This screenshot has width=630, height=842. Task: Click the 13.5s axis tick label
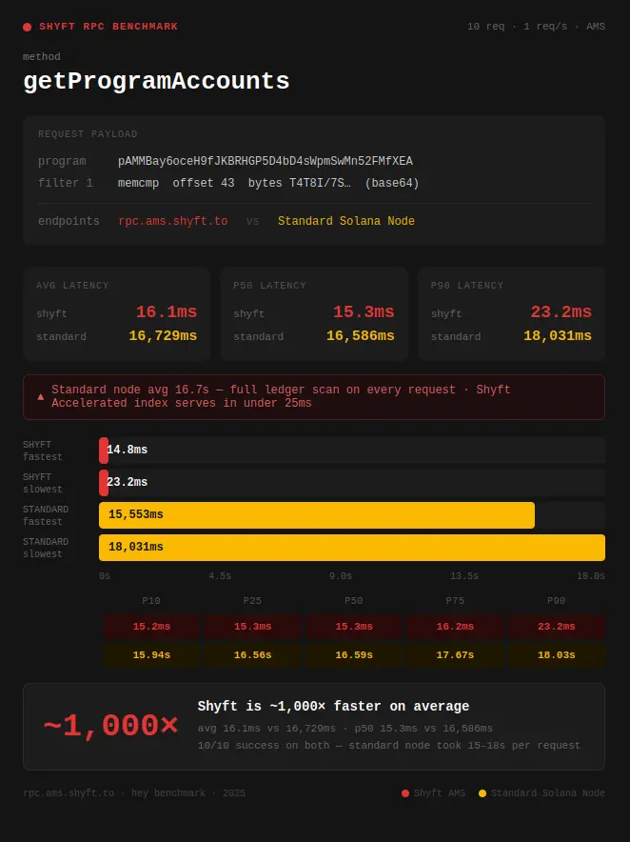464,575
